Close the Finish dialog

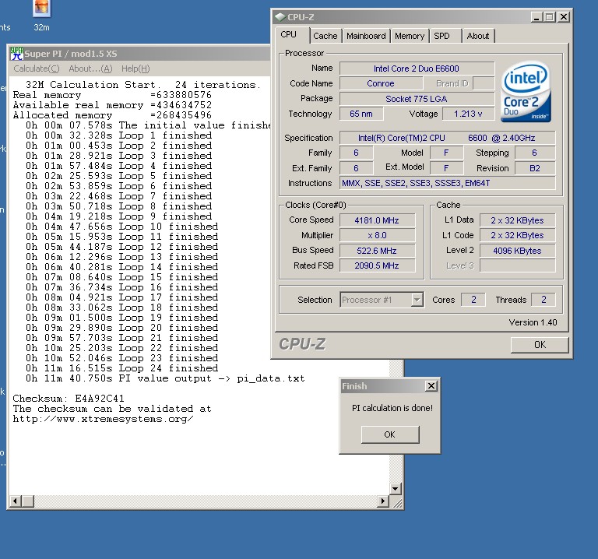[431, 386]
